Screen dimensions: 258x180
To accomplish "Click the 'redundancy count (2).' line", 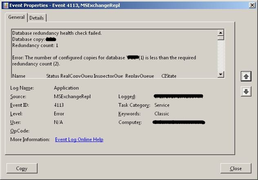I will (36, 64).
